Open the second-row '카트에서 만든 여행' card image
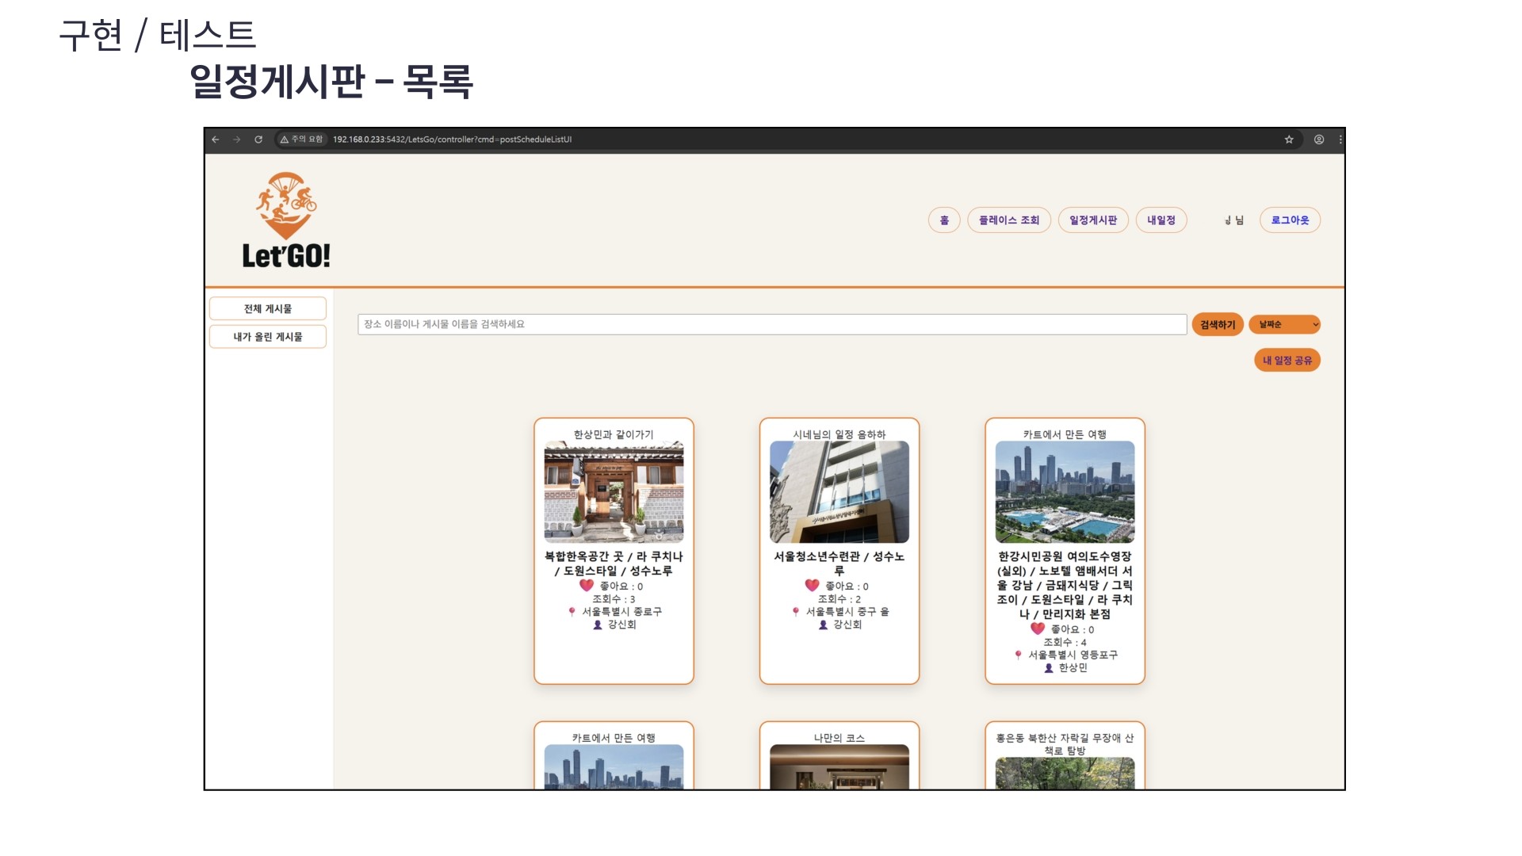The image size is (1522, 856). click(x=614, y=766)
